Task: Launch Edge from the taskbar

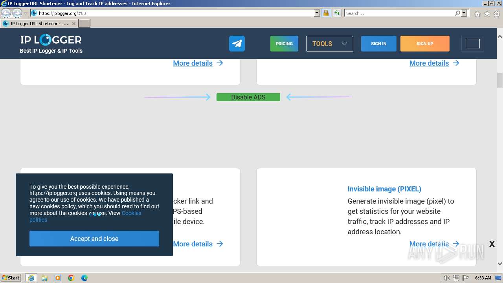Action: (x=84, y=278)
